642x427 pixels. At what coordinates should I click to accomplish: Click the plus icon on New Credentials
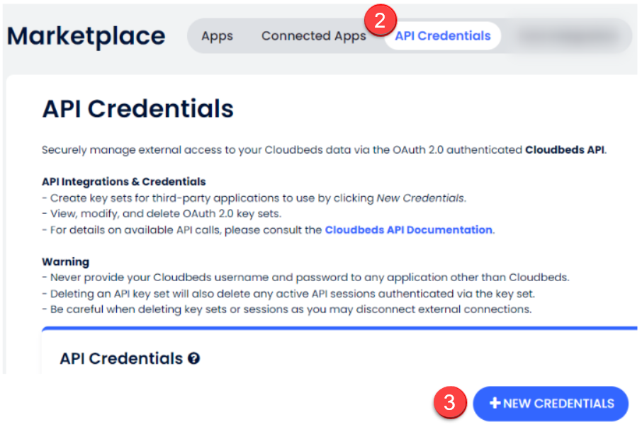[495, 404]
